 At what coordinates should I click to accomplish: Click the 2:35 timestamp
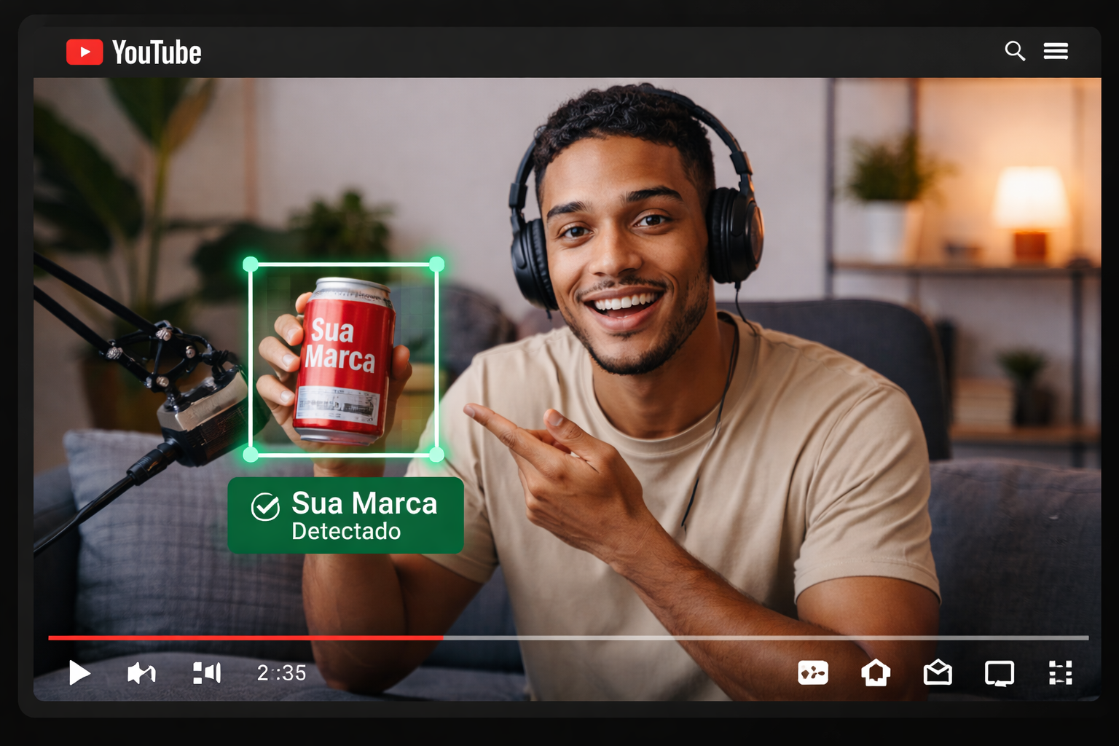(280, 673)
